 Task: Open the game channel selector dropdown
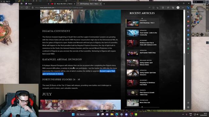coord(199,2)
